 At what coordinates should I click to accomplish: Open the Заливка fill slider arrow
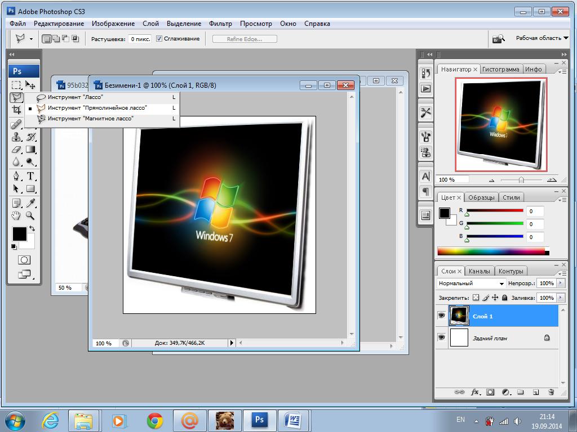pos(561,298)
